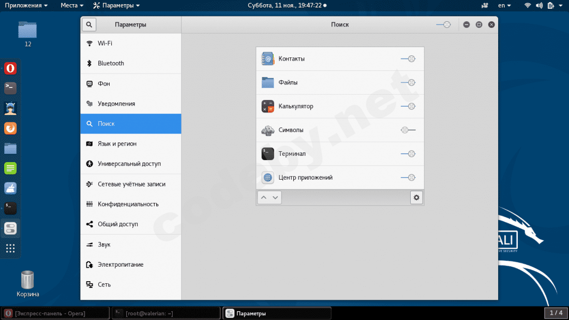
Task: Toggle search for Терминал
Action: point(408,154)
